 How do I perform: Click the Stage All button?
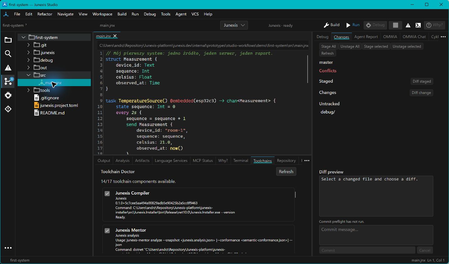point(328,47)
